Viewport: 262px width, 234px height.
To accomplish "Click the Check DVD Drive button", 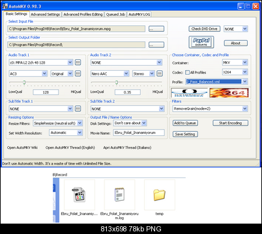I will click(x=204, y=29).
